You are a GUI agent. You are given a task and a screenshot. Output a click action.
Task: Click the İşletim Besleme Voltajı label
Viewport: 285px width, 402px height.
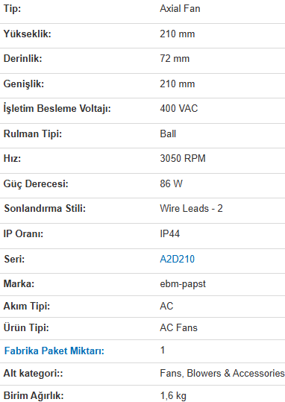[57, 108]
